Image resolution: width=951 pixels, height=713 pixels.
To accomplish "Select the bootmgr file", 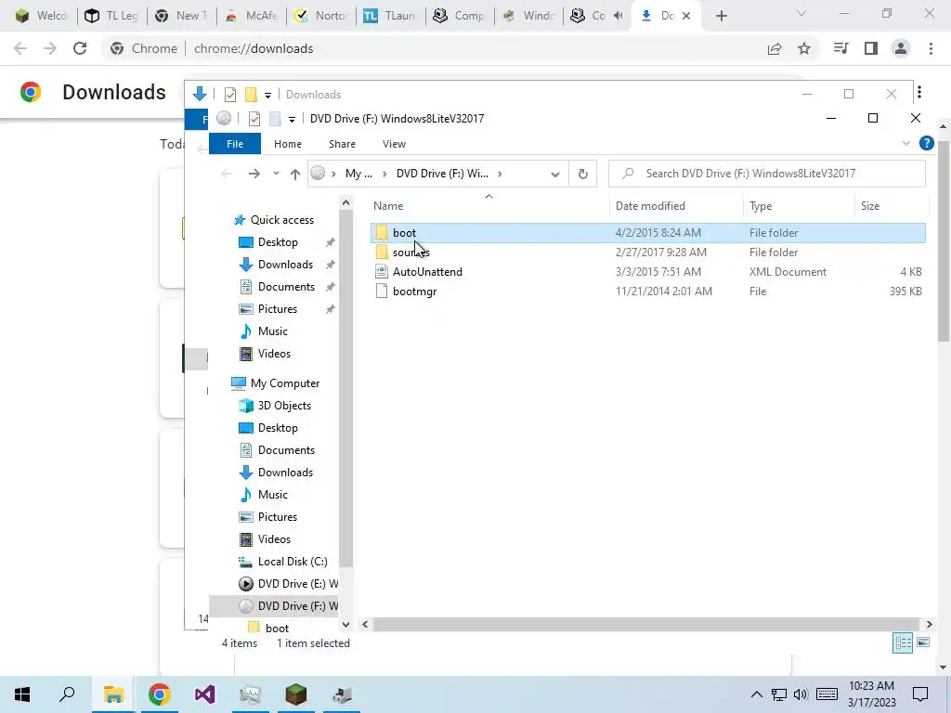I will [x=647, y=291].
